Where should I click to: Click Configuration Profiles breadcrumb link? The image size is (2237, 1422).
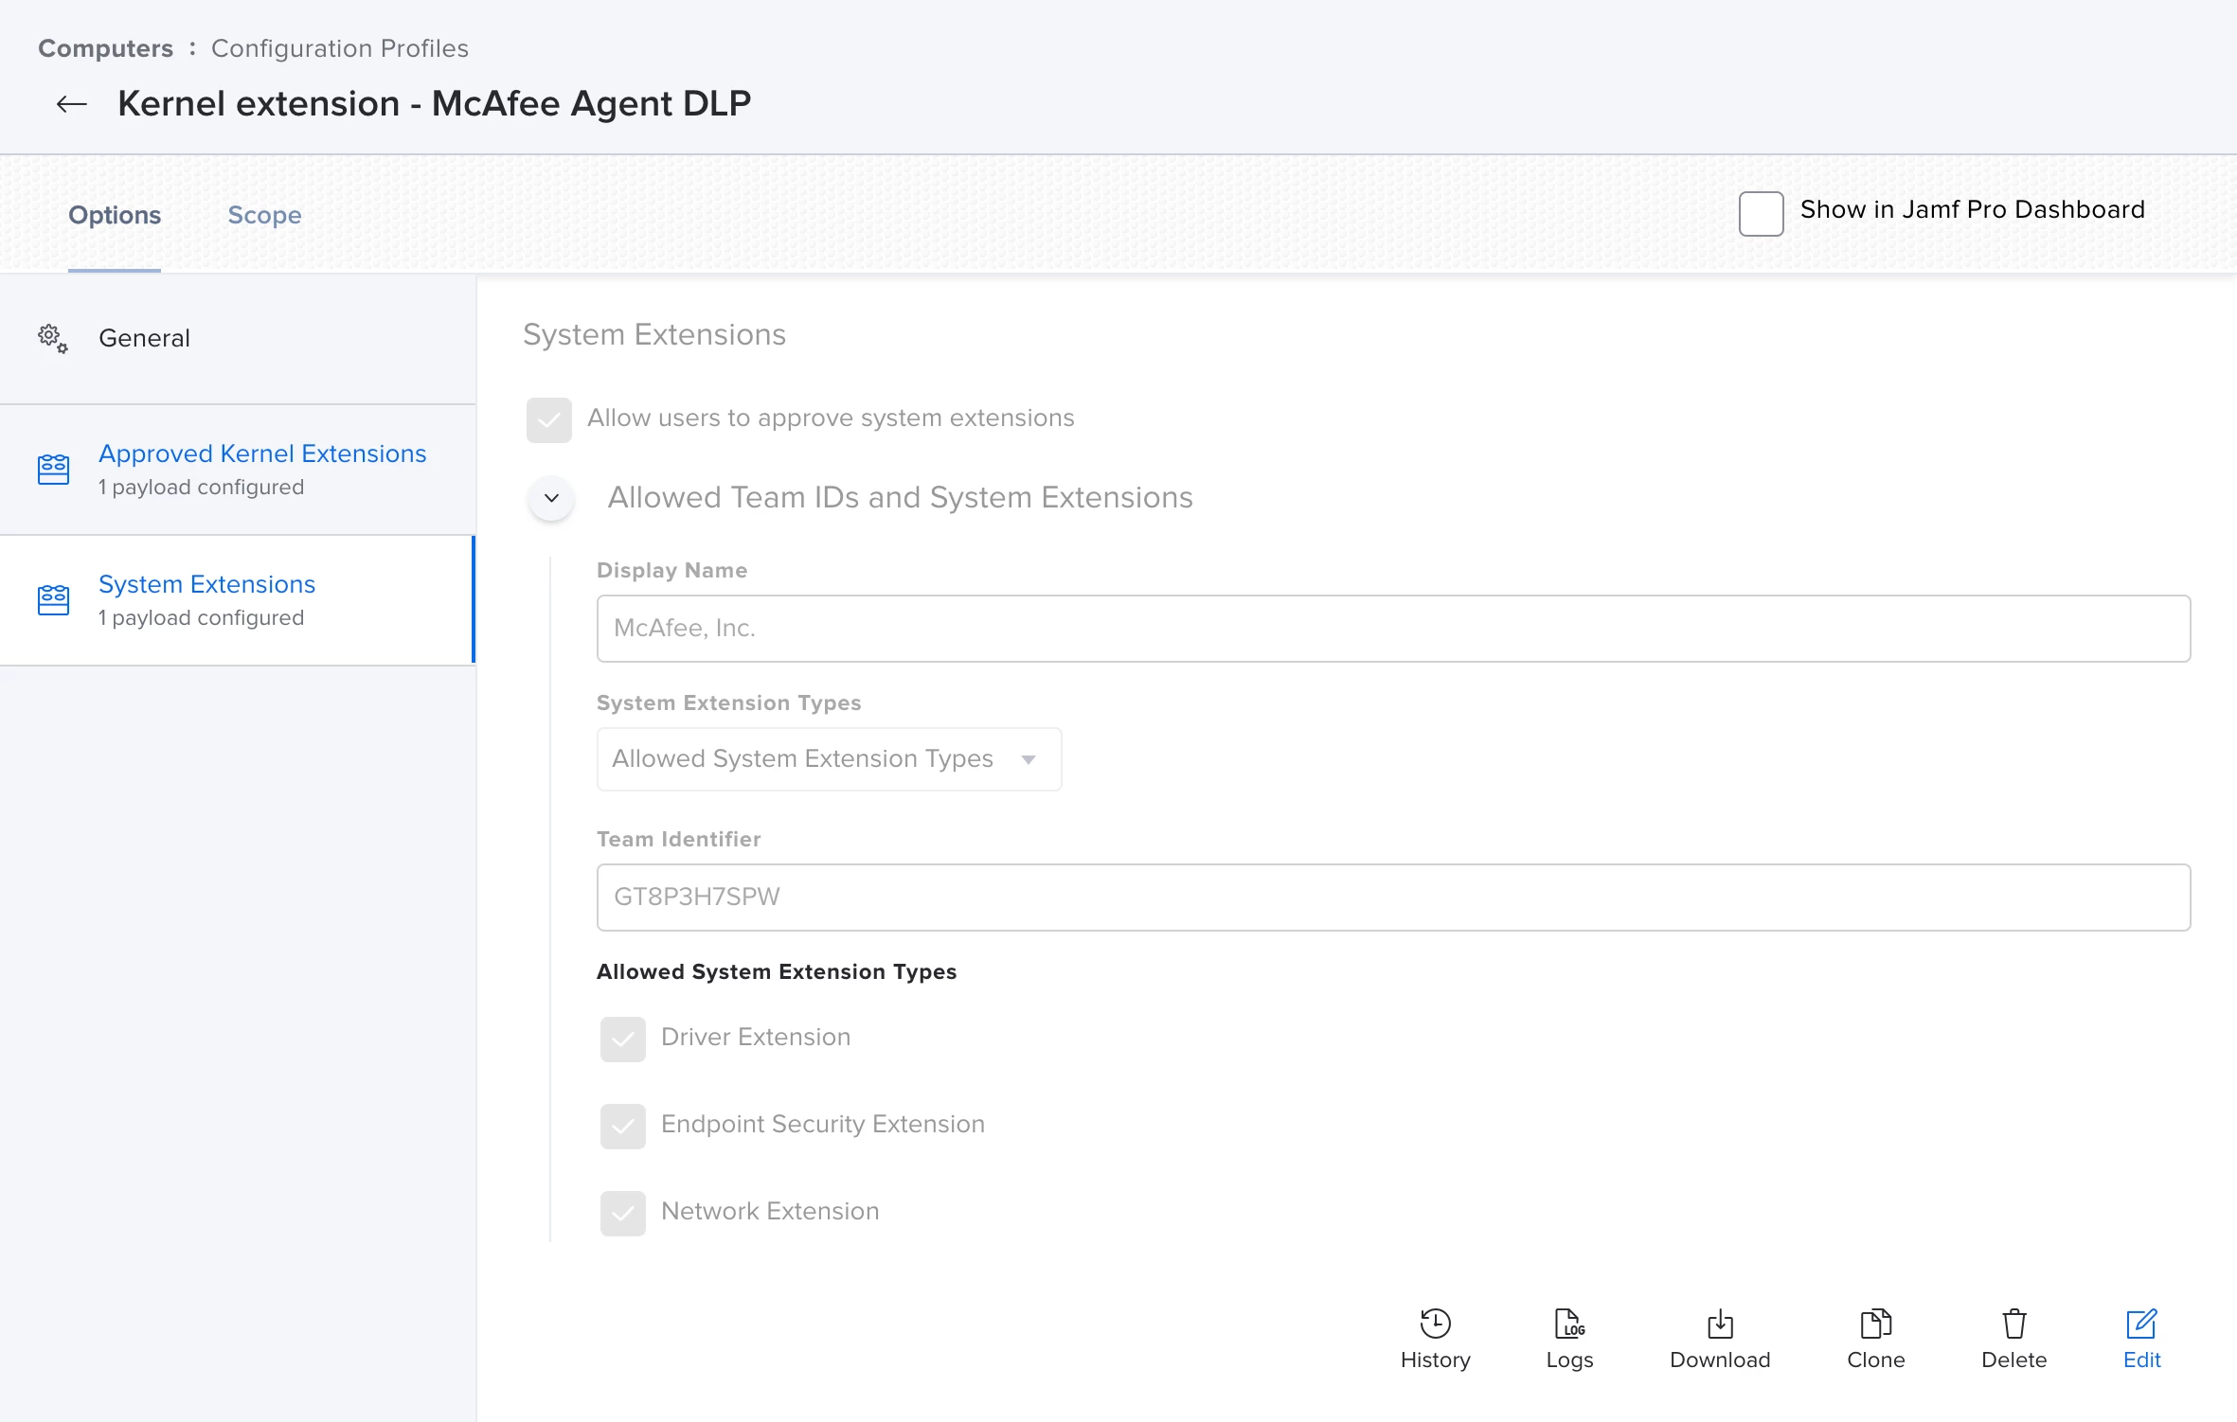click(x=339, y=48)
